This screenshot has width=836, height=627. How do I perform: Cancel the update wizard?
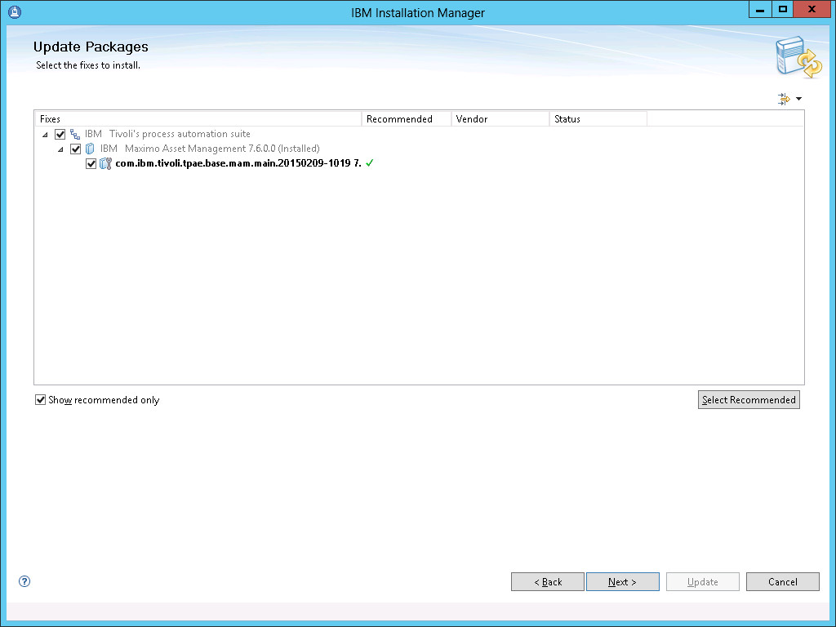click(x=783, y=581)
